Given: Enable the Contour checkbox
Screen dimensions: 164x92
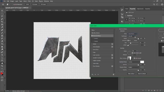Looking at the screenshot, I should (93, 39).
